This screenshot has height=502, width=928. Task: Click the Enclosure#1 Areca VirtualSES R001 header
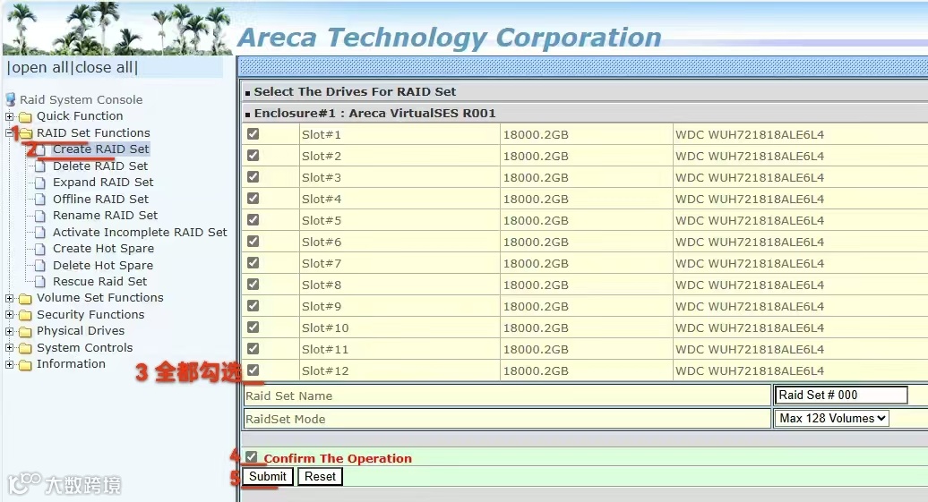tap(374, 113)
